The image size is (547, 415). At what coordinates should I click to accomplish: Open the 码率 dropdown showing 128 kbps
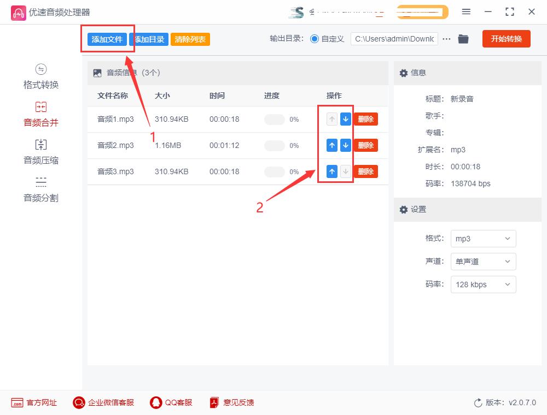coord(483,284)
